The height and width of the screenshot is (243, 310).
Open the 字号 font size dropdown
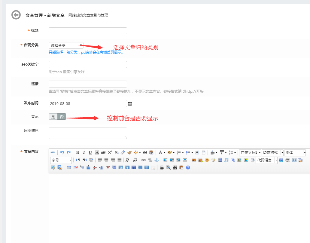pos(70,160)
